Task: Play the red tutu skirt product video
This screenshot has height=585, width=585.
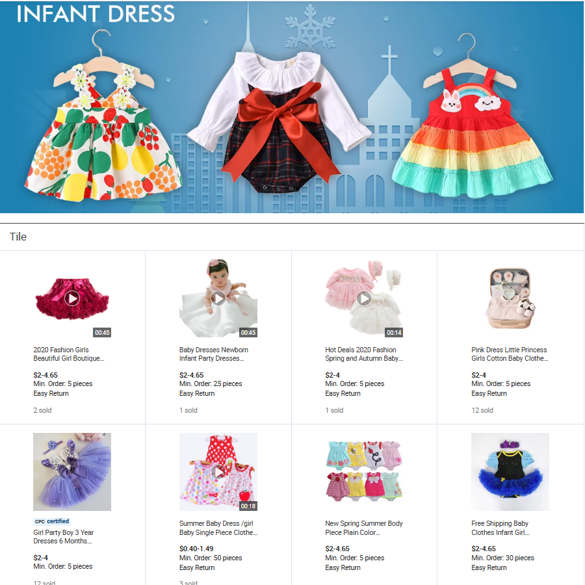Action: click(x=72, y=298)
